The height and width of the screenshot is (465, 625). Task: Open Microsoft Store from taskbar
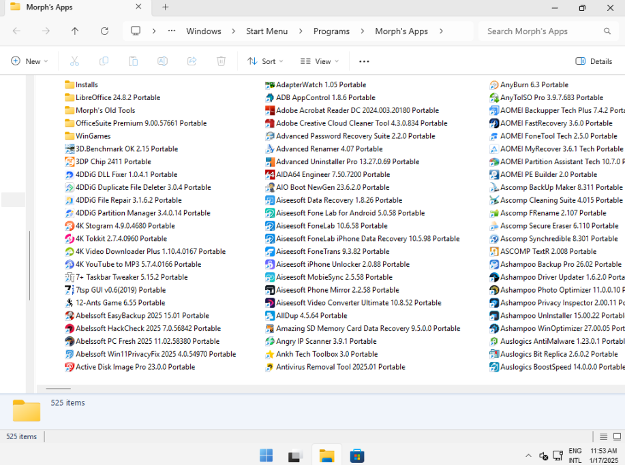pyautogui.click(x=356, y=455)
